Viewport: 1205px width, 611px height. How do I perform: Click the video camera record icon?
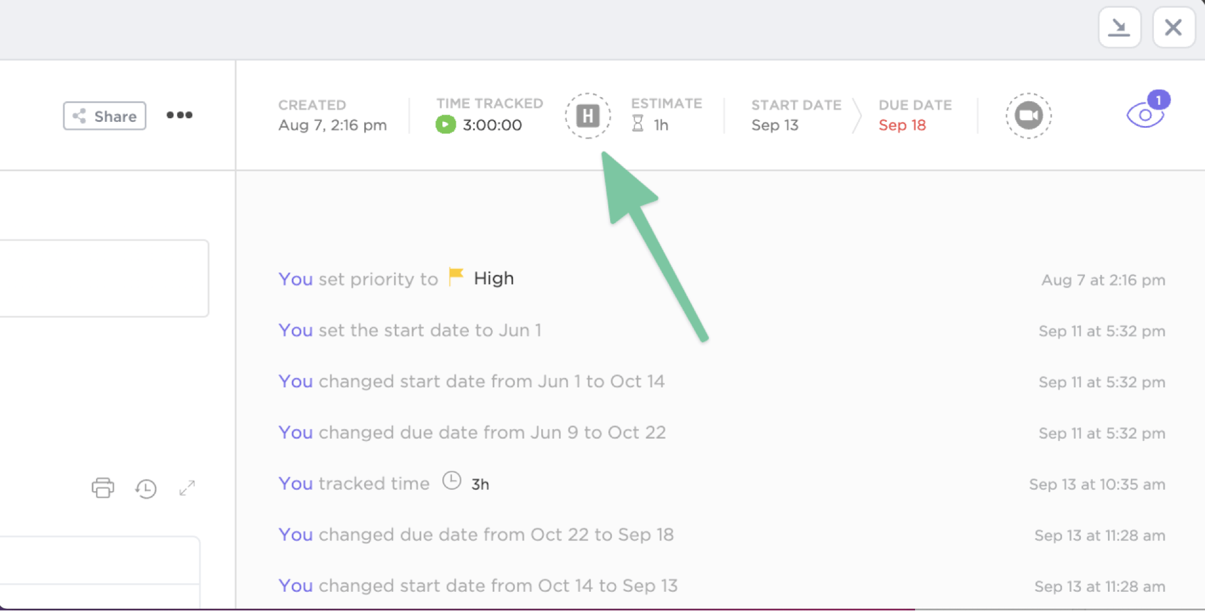1028,116
